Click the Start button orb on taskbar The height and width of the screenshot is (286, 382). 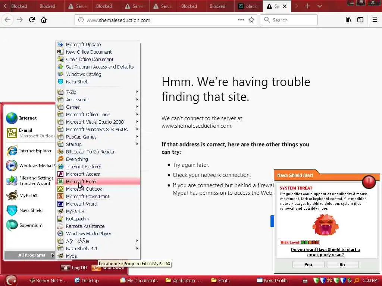coord(11,280)
